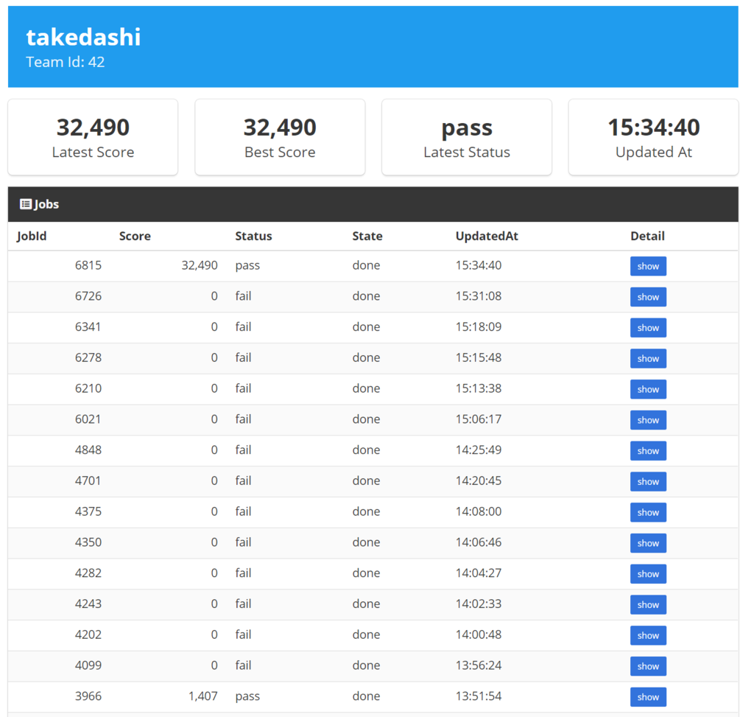Show details for job 4099
Image resolution: width=754 pixels, height=717 pixels.
click(648, 666)
